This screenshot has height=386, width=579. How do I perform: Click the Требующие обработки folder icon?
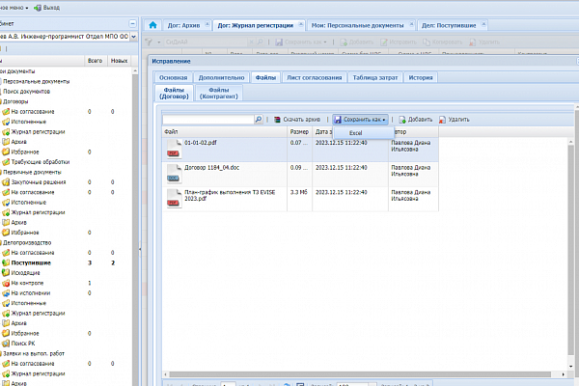(x=6, y=162)
